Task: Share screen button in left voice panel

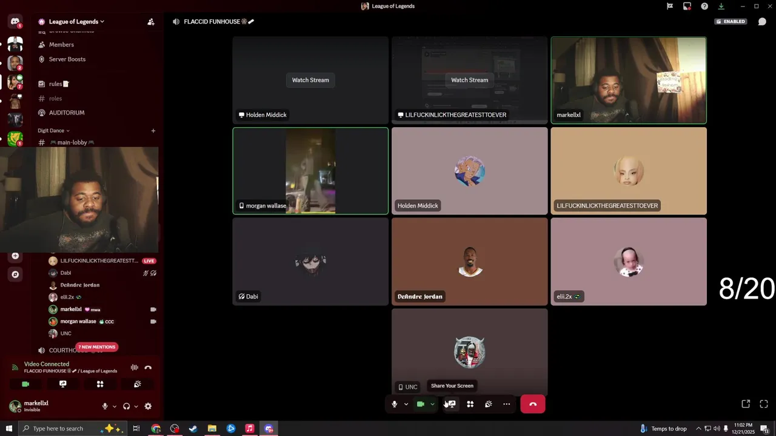Action: click(62, 384)
